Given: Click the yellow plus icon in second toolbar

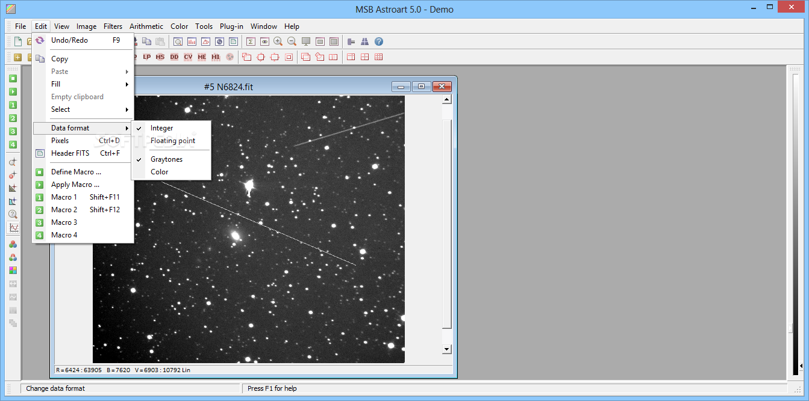Looking at the screenshot, I should coord(17,57).
